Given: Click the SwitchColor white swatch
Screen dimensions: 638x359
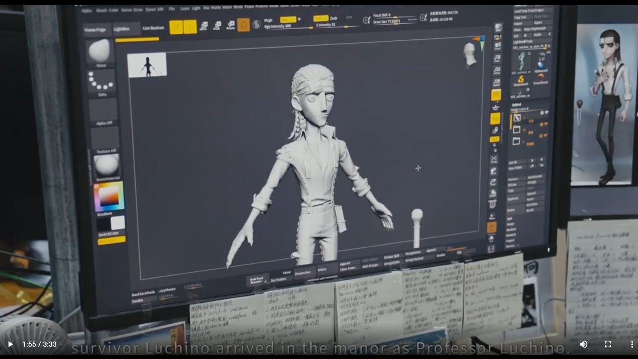Looking at the screenshot, I should pos(118,223).
